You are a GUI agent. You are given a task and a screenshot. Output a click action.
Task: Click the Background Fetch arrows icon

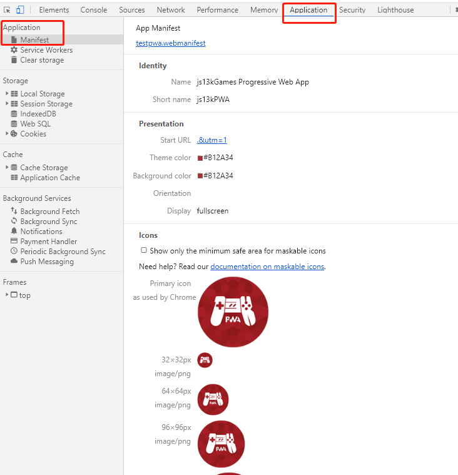14,210
